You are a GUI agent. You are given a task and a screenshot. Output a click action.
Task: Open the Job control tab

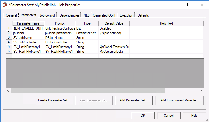(x=47, y=15)
